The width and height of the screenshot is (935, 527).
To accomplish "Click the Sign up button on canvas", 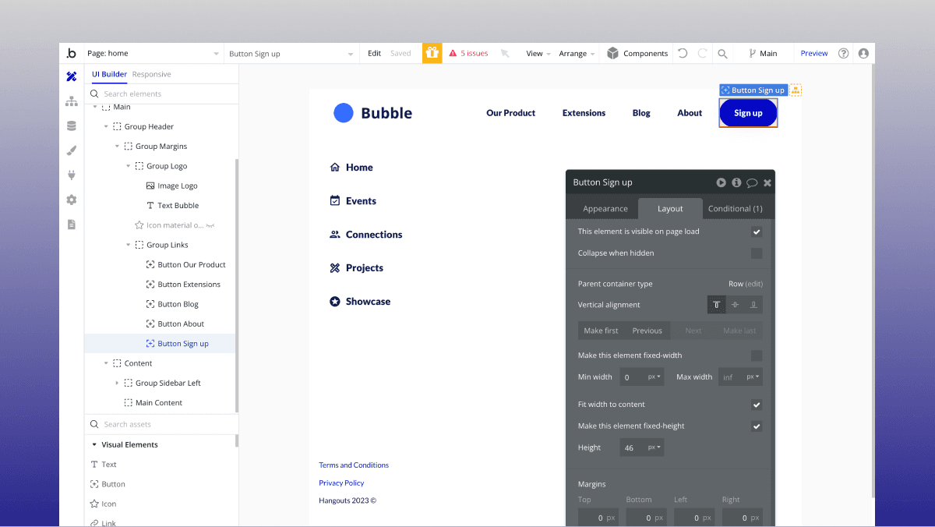I will click(x=748, y=113).
